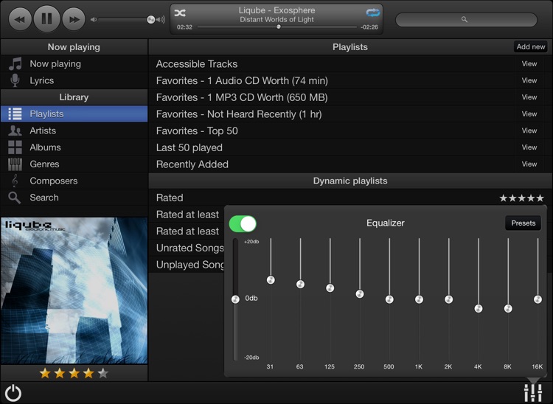Viewport: 553px width, 404px height.
Task: Select Artists in the Library sidebar
Action: 74,130
